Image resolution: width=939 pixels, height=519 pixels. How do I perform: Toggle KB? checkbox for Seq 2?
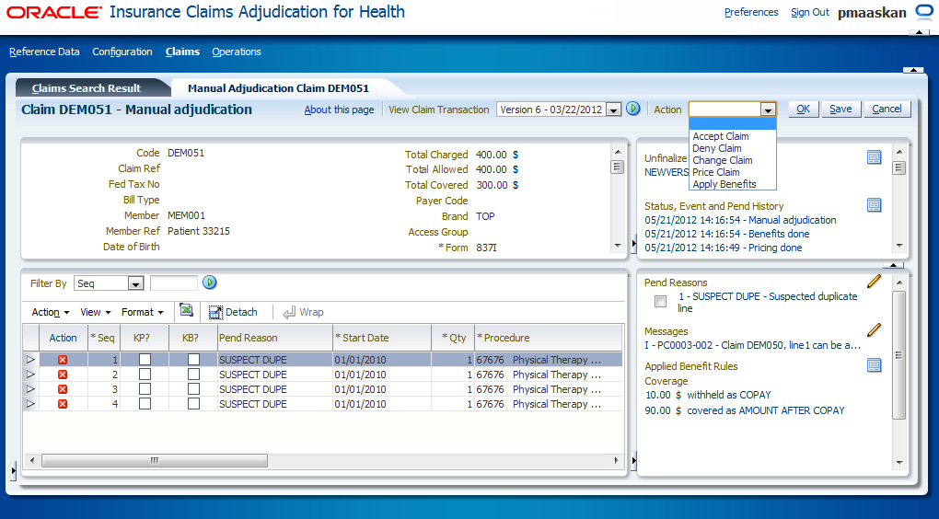[193, 375]
